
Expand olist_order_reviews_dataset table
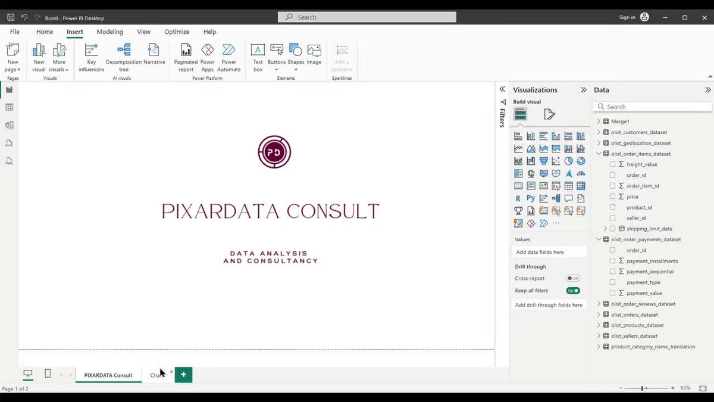point(599,304)
